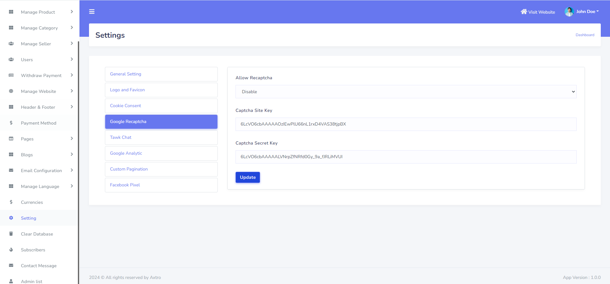Click the dollar icon beside Currencies
This screenshot has width=610, height=284.
point(11,202)
